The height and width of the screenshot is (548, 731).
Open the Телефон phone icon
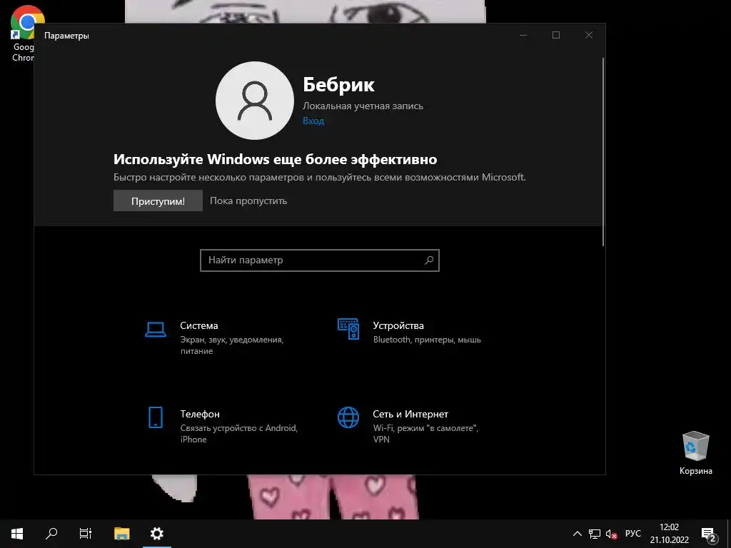click(x=155, y=417)
